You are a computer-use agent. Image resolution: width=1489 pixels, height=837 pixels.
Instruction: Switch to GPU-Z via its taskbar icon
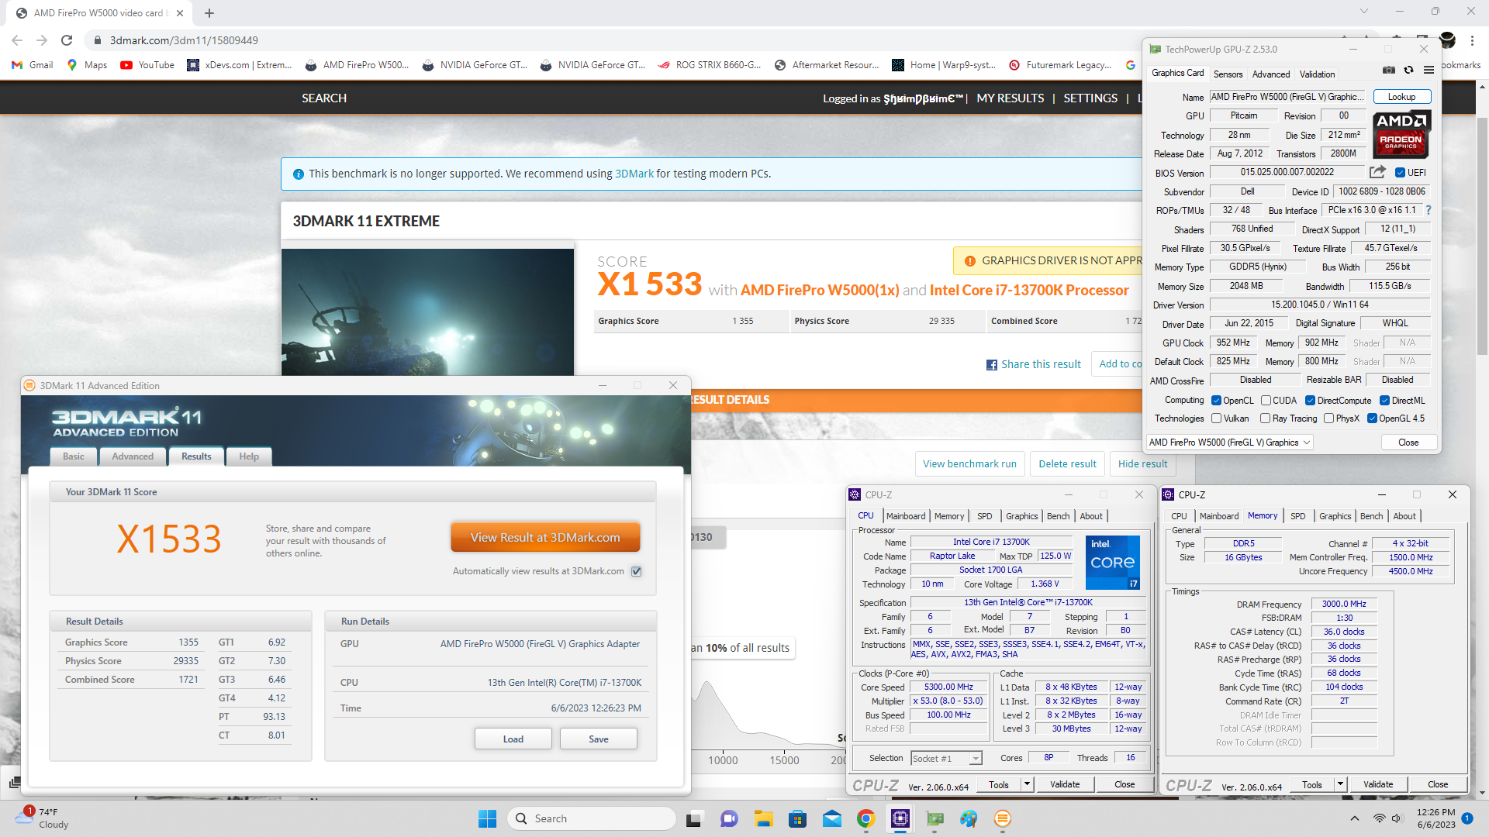click(935, 818)
